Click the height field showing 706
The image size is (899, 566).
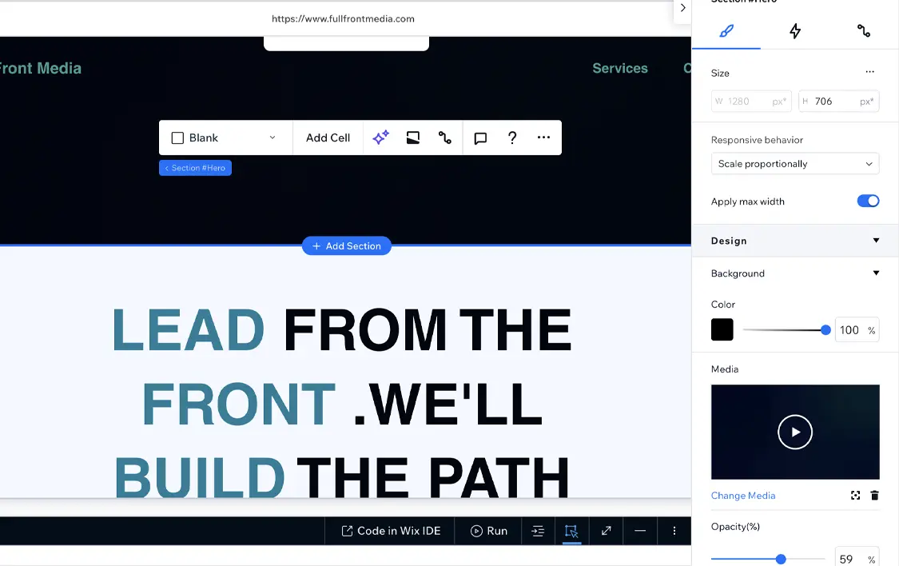[839, 102]
